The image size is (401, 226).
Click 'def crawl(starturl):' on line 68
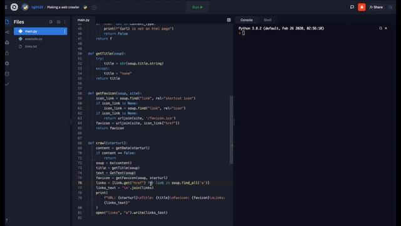(107, 143)
